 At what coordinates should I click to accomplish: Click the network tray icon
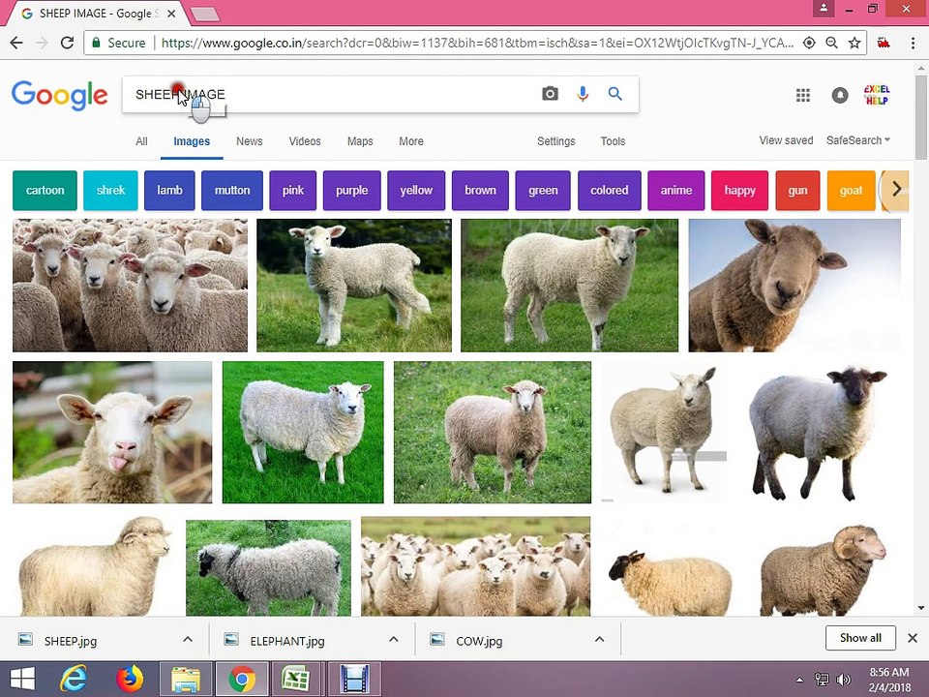coord(822,680)
